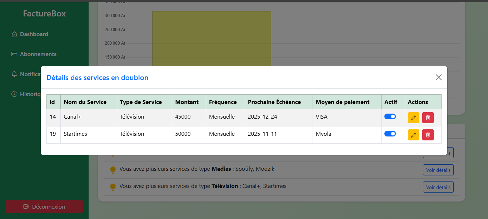Click the Dashboard home icon in the sidebar
This screenshot has height=219, width=488.
14,34
